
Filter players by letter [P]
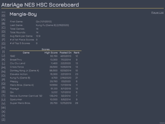[x=3, y=80]
